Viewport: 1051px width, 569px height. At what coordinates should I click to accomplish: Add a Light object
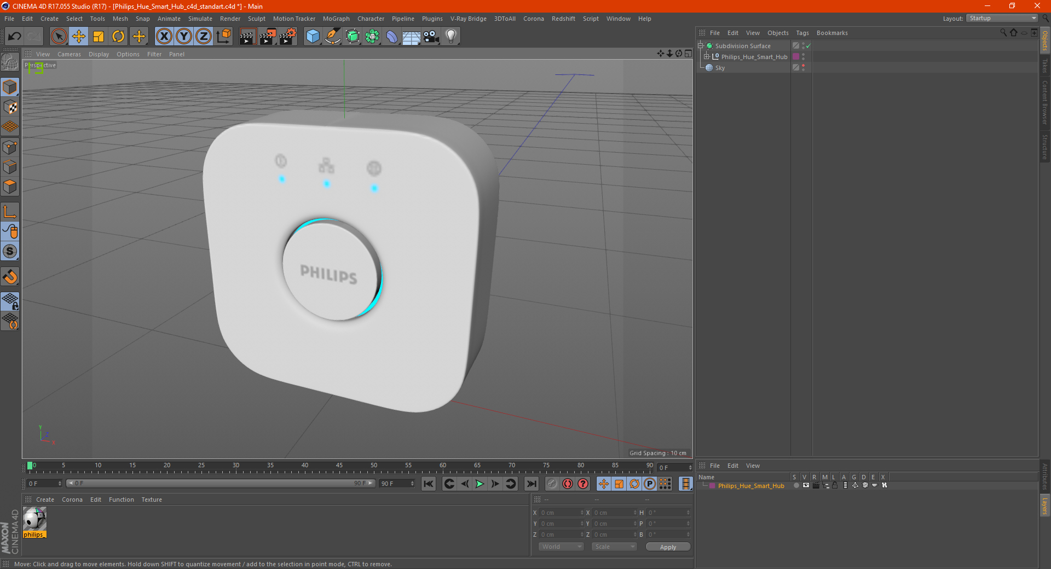coord(451,37)
